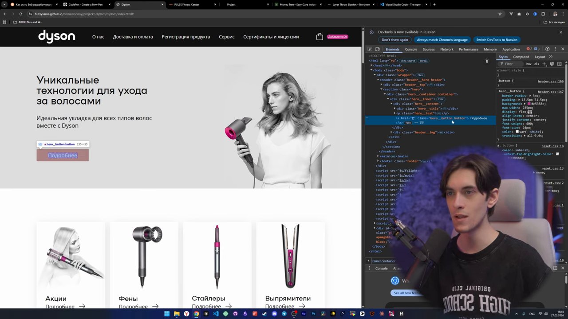
Task: Open Visual Studio Code from the taskbar
Action: [x=216, y=314]
